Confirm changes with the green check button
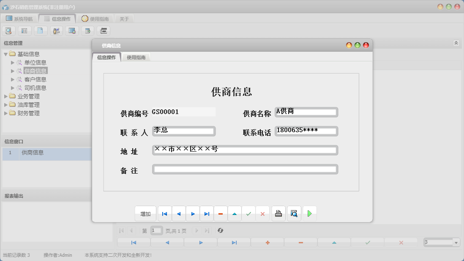The width and height of the screenshot is (464, 261). [249, 213]
